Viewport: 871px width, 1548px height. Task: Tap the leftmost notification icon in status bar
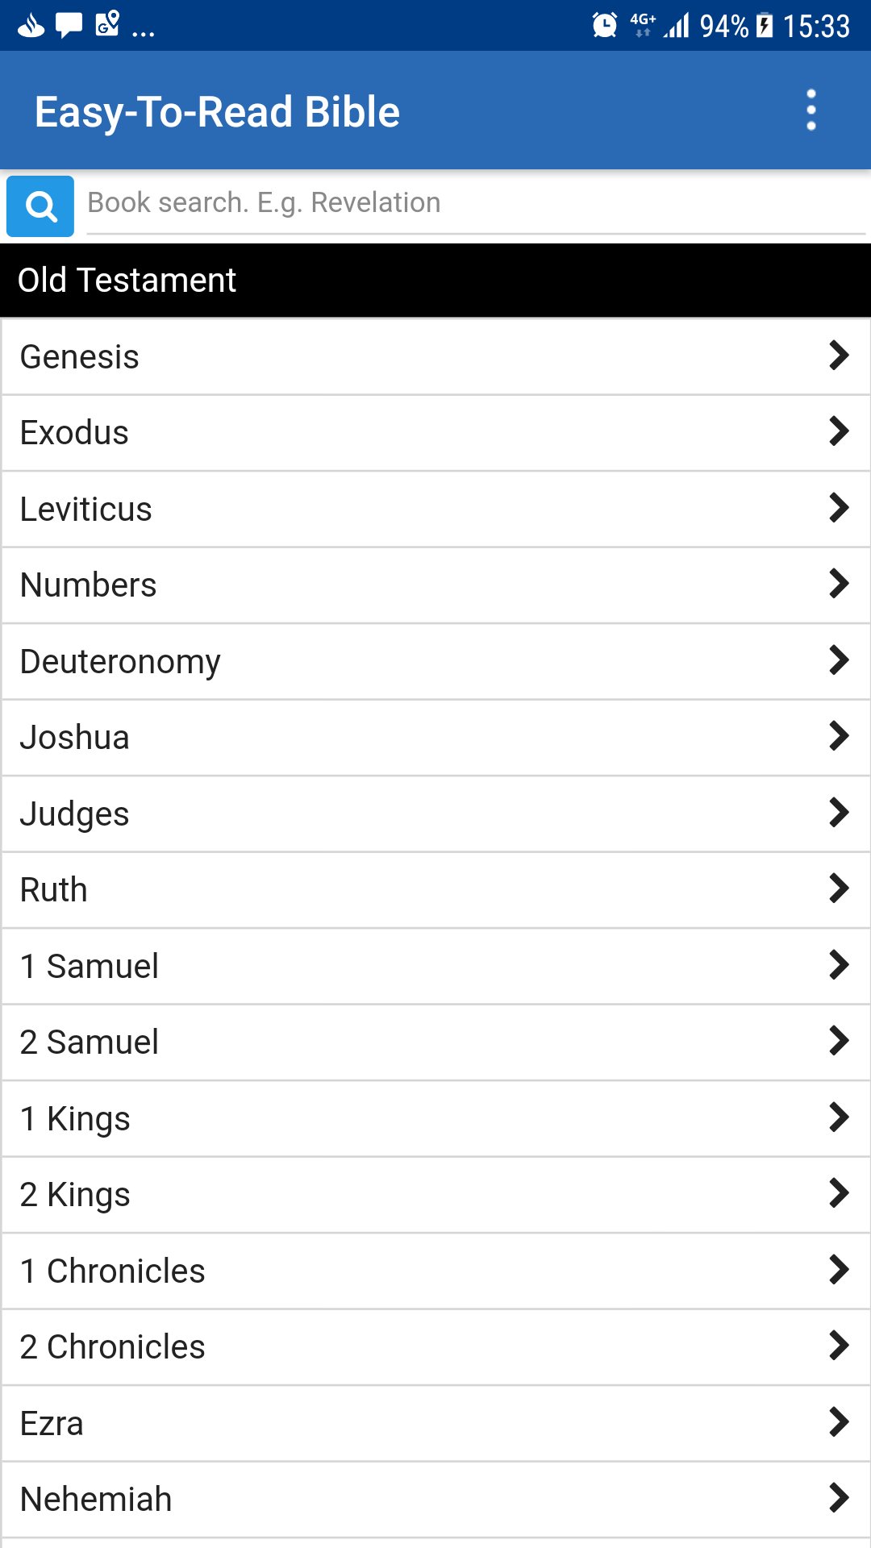[x=31, y=26]
